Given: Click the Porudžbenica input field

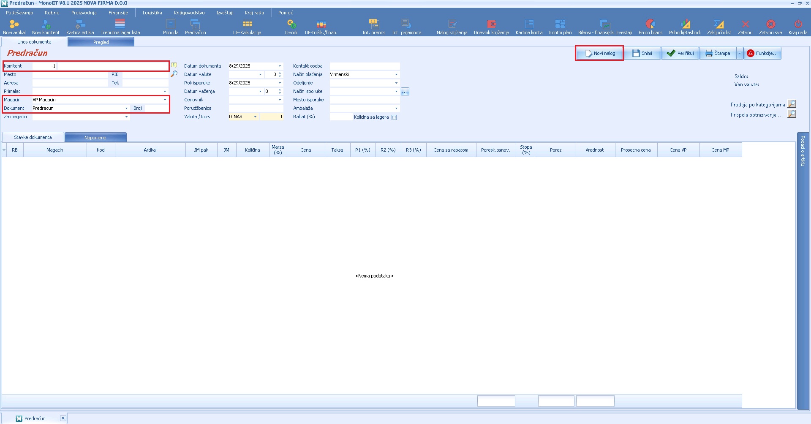Looking at the screenshot, I should click(256, 108).
